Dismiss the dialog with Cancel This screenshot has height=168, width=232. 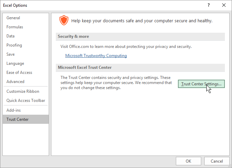tap(216, 161)
